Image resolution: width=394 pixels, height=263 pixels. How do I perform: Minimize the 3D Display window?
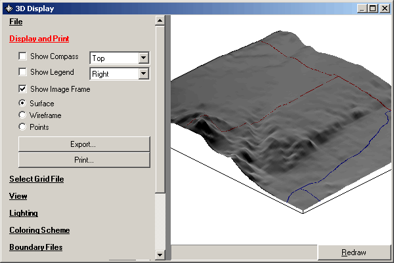click(x=362, y=9)
